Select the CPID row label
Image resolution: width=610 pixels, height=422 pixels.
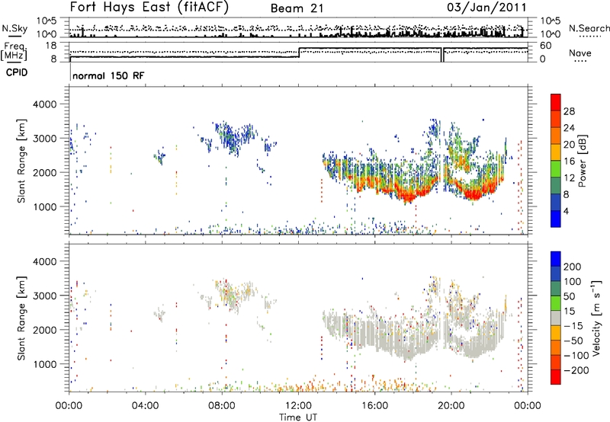tap(17, 72)
